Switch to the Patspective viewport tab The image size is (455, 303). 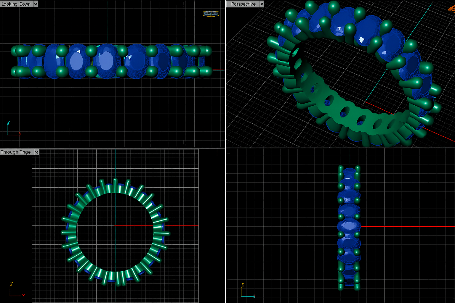click(x=243, y=4)
